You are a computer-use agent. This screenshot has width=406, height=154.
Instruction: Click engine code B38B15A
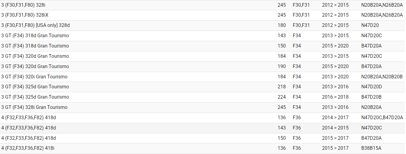pos(371,148)
